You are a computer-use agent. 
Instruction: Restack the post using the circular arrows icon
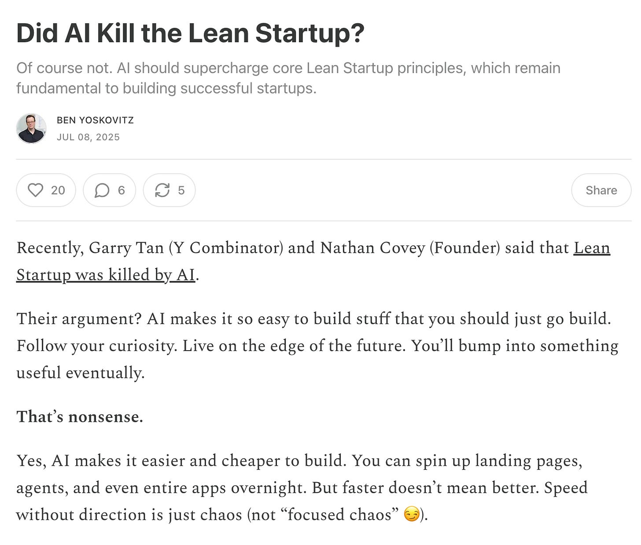[162, 190]
